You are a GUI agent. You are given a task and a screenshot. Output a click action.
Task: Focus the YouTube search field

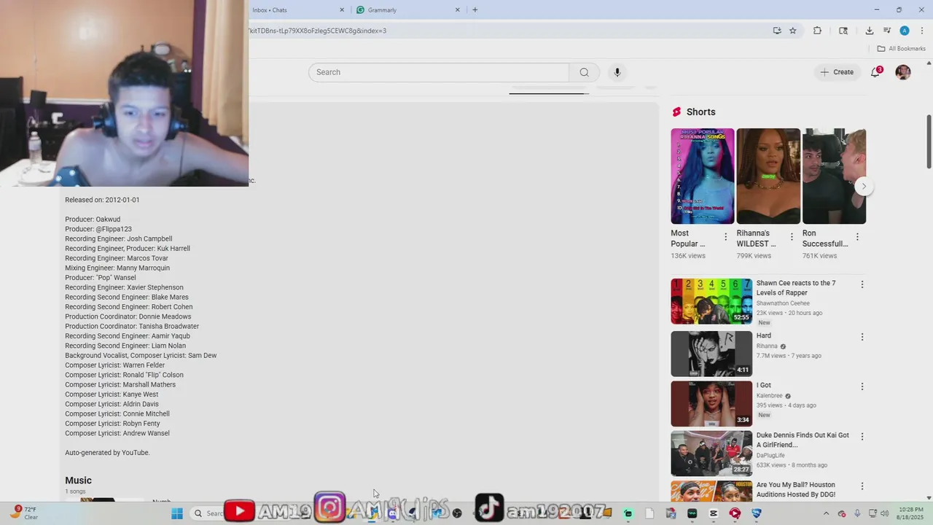click(439, 72)
